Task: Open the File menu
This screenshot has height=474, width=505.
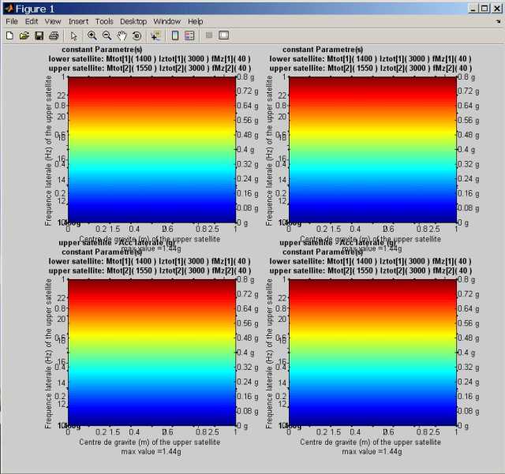Action: 11,21
